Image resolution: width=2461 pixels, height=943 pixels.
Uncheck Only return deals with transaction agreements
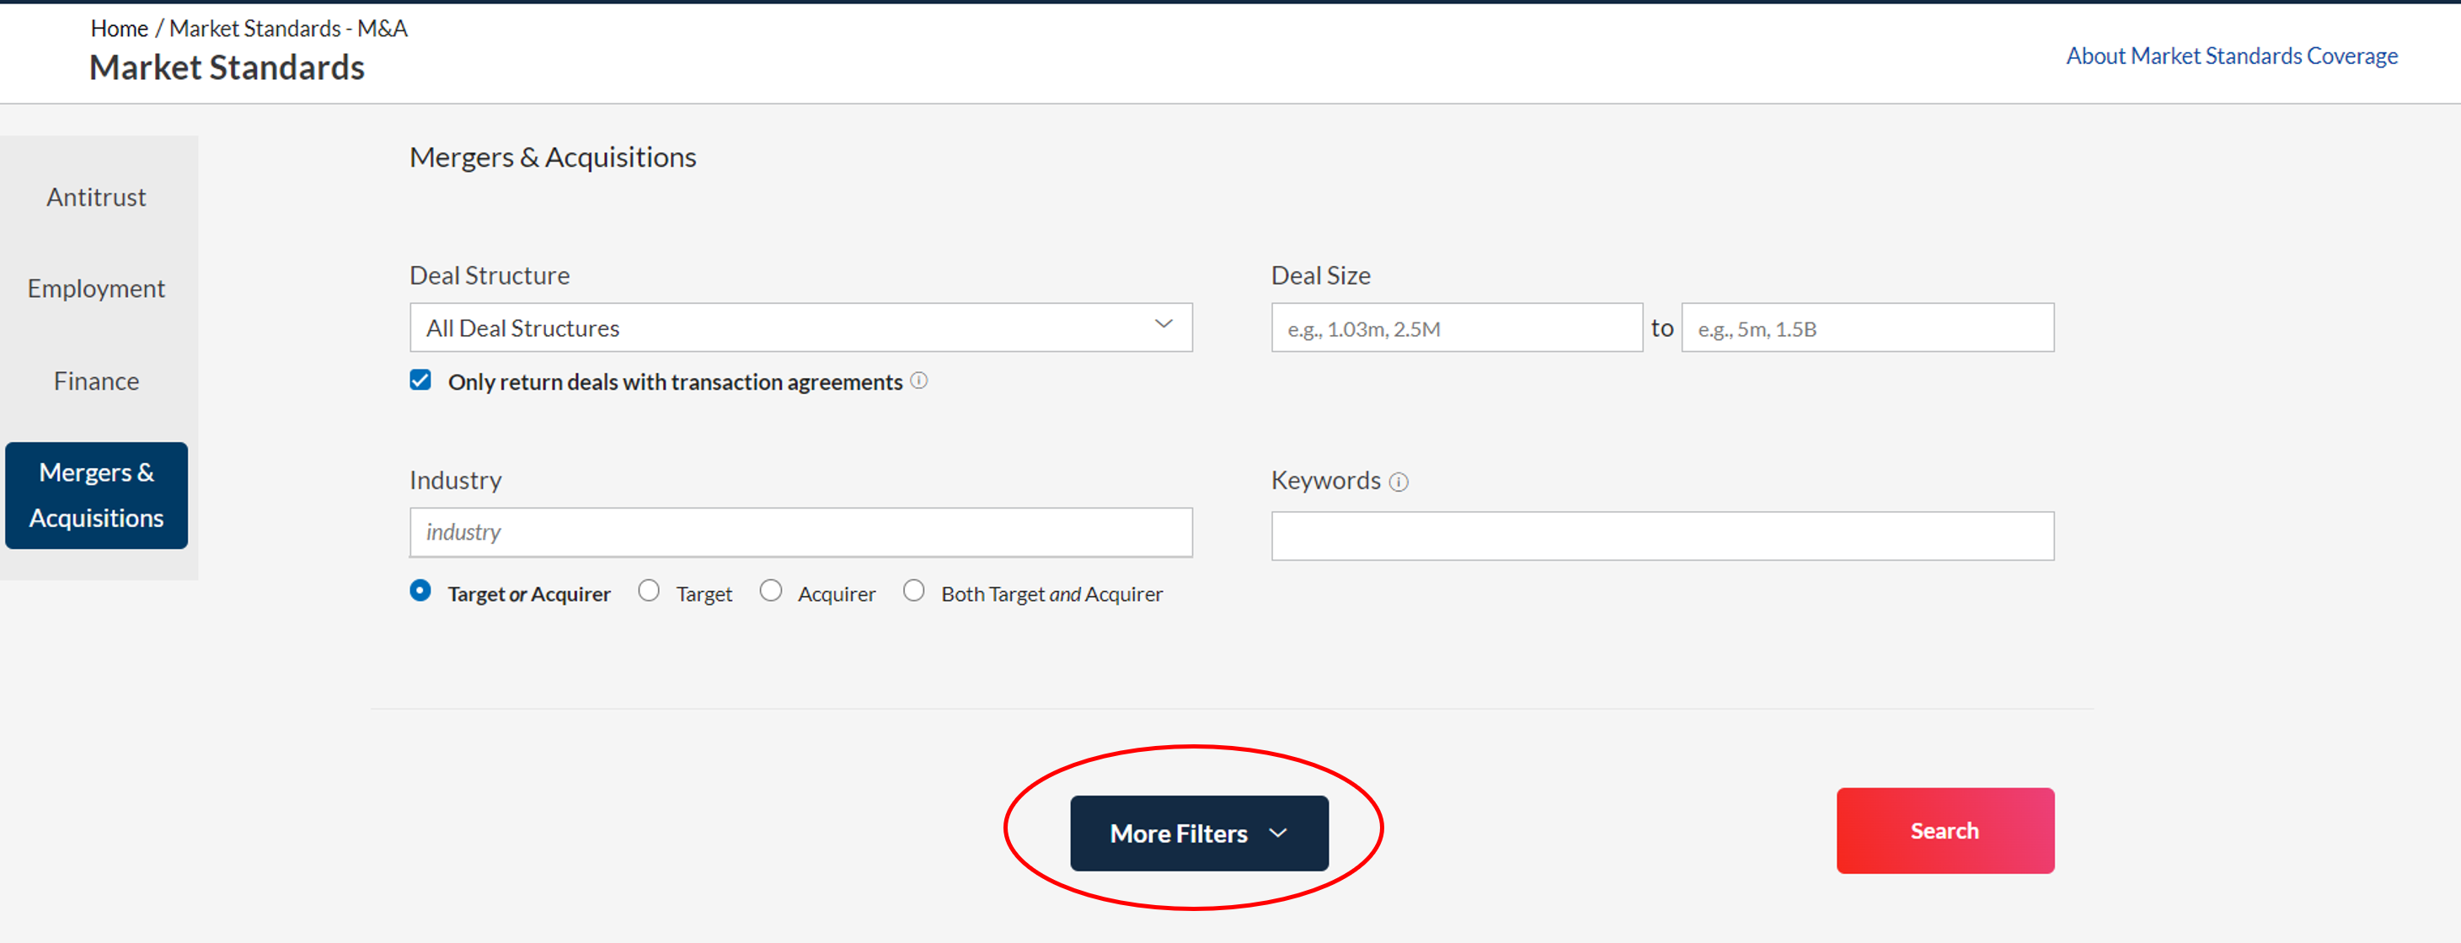[420, 380]
